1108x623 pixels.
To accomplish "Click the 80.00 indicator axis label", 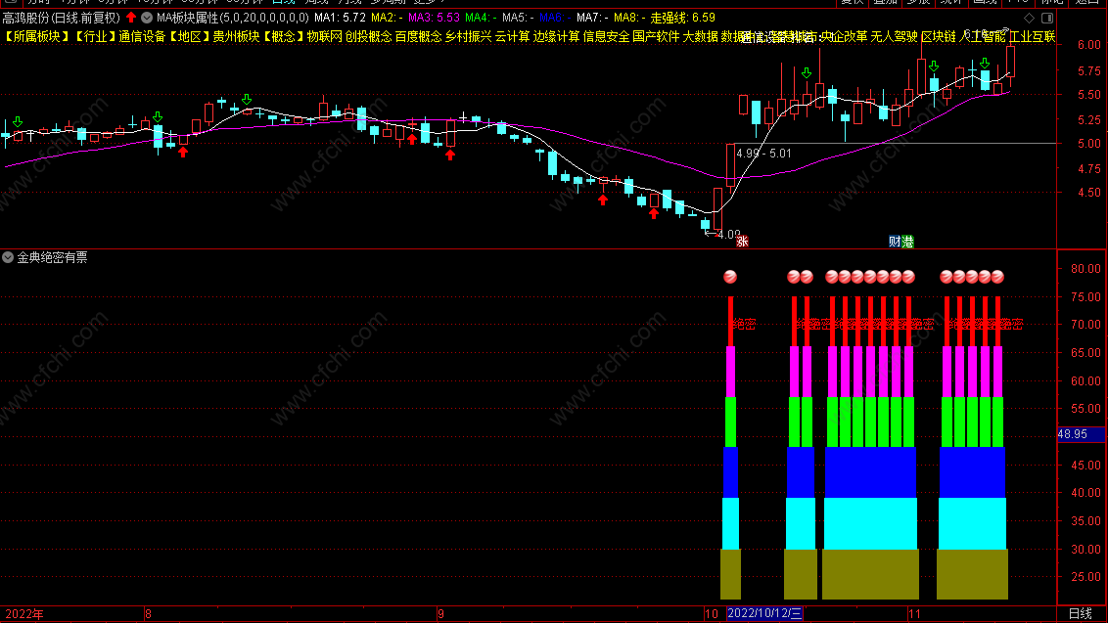I will point(1086,268).
